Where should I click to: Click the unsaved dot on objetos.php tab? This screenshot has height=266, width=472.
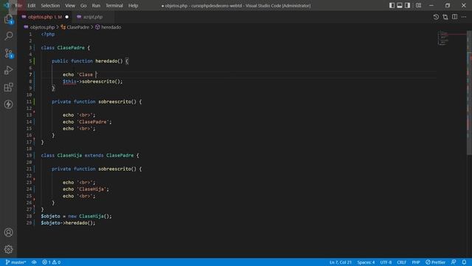67,17
